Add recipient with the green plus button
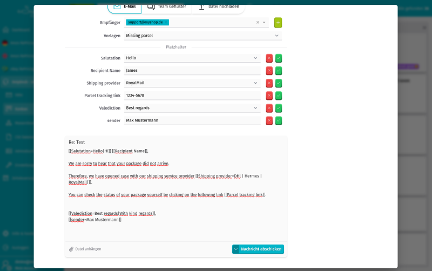 point(278,23)
